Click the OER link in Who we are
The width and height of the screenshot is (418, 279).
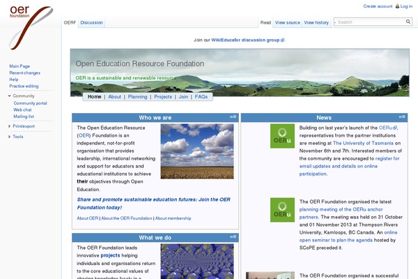point(84,135)
